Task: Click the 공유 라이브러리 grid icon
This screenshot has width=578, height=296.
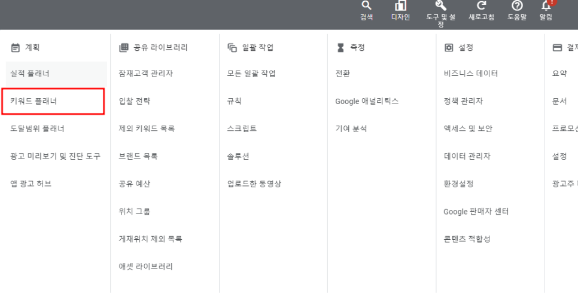Action: pyautogui.click(x=124, y=48)
